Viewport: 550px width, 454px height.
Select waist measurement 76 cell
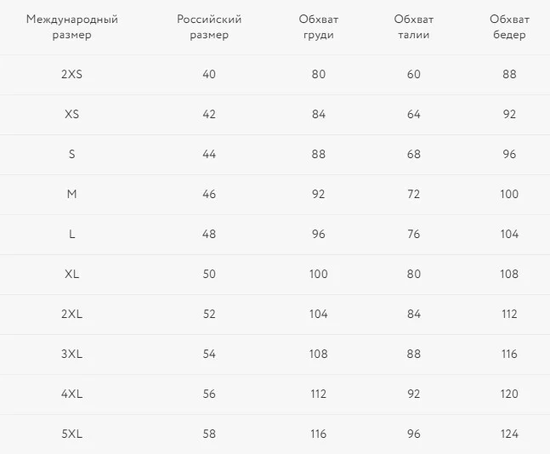pyautogui.click(x=413, y=234)
